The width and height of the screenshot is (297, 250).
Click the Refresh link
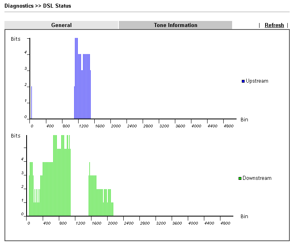pos(274,25)
